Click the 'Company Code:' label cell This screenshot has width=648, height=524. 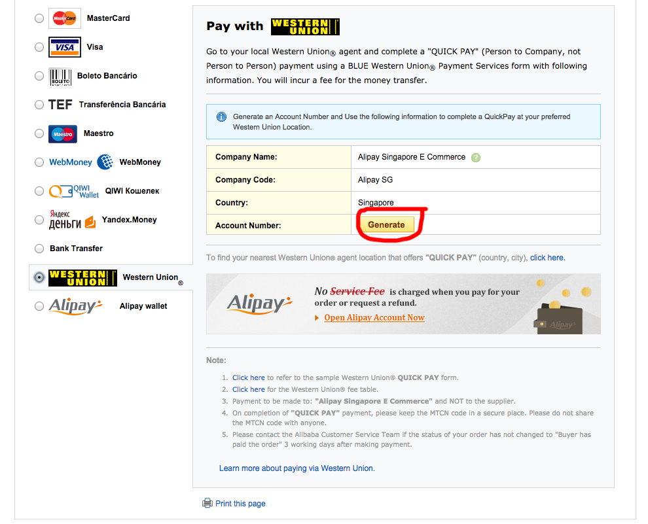[279, 180]
